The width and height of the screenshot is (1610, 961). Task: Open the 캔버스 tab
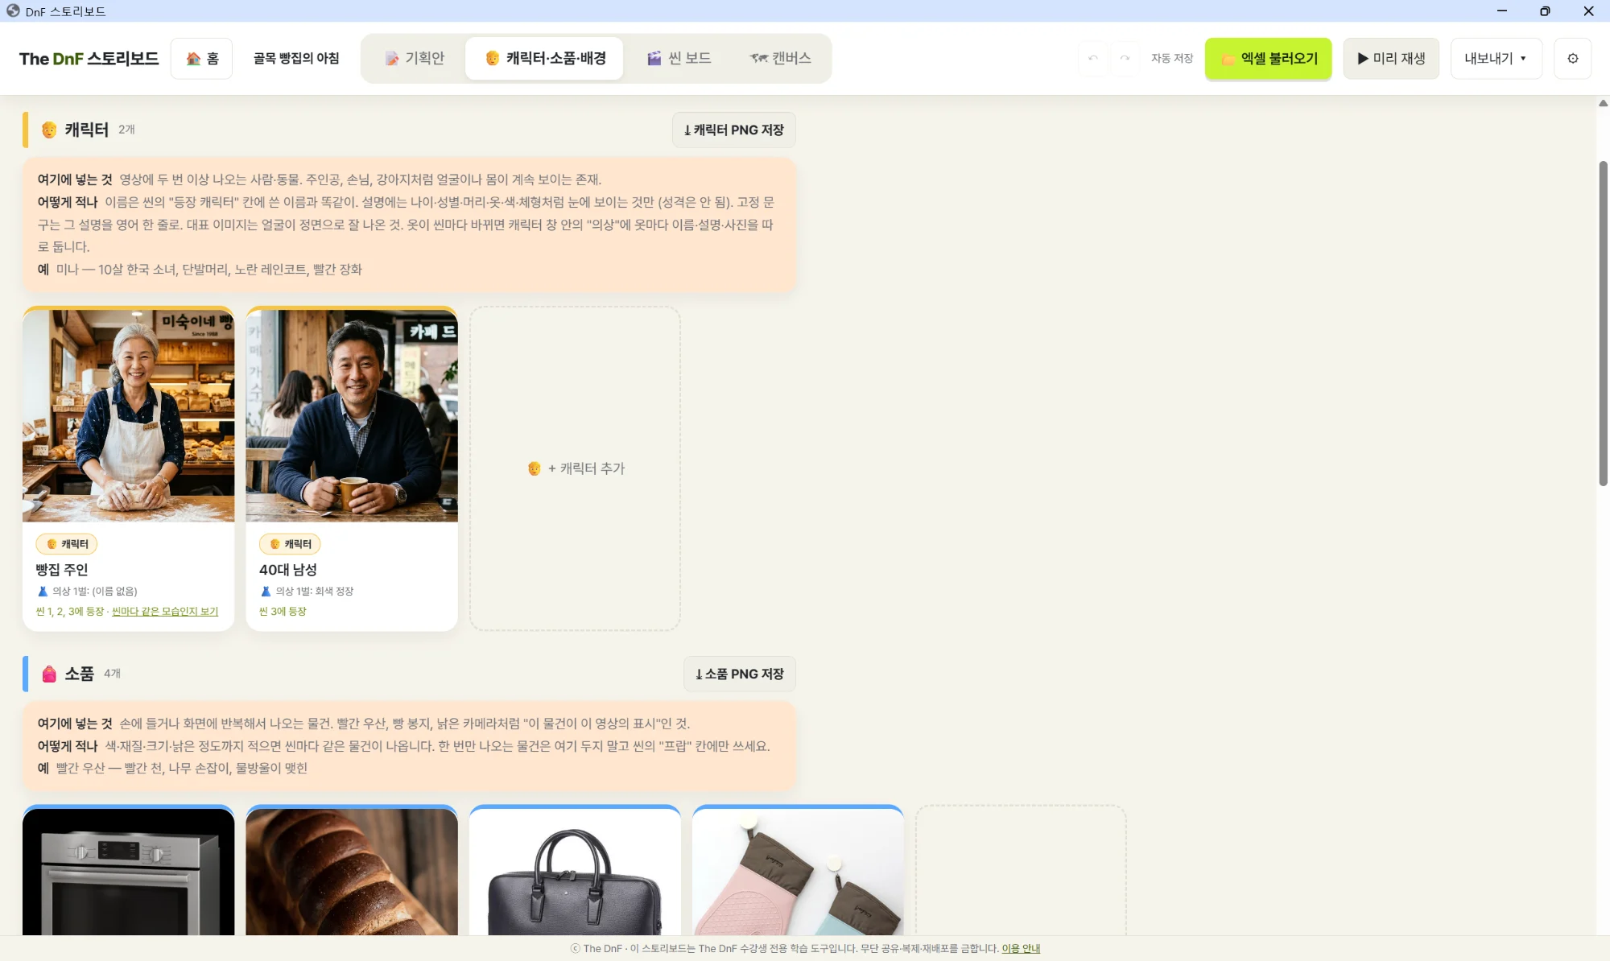tap(780, 58)
